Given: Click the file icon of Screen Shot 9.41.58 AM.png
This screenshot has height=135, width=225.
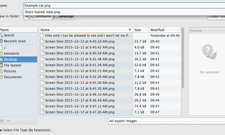Looking at the screenshot, I should tap(42, 65).
